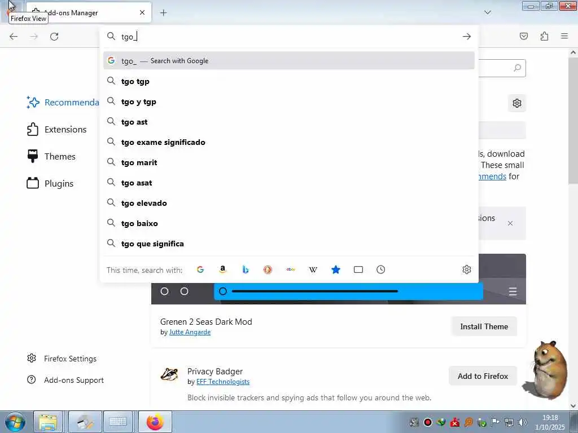Close the Add-ons Manager tab
Image resolution: width=578 pixels, height=433 pixels.
(142, 12)
